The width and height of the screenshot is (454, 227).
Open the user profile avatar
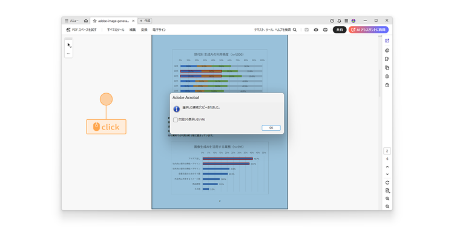click(x=354, y=21)
